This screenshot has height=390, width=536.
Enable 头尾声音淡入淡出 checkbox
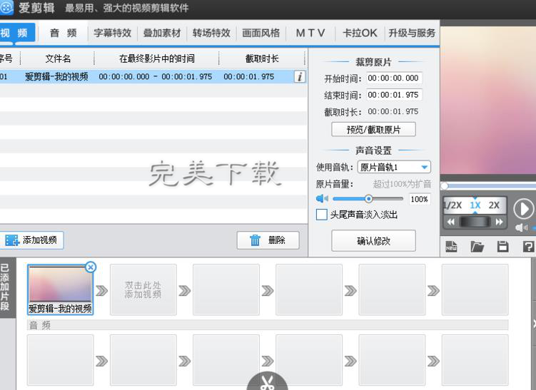tap(321, 215)
